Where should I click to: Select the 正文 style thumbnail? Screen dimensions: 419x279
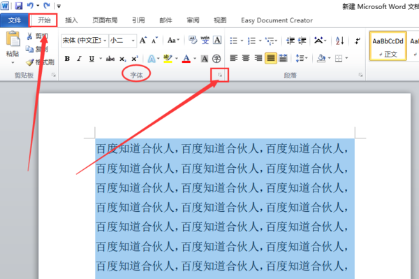pos(388,45)
